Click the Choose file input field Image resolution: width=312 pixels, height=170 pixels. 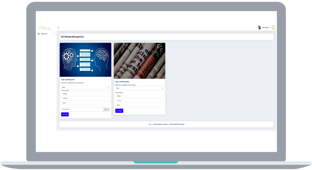(x=82, y=110)
